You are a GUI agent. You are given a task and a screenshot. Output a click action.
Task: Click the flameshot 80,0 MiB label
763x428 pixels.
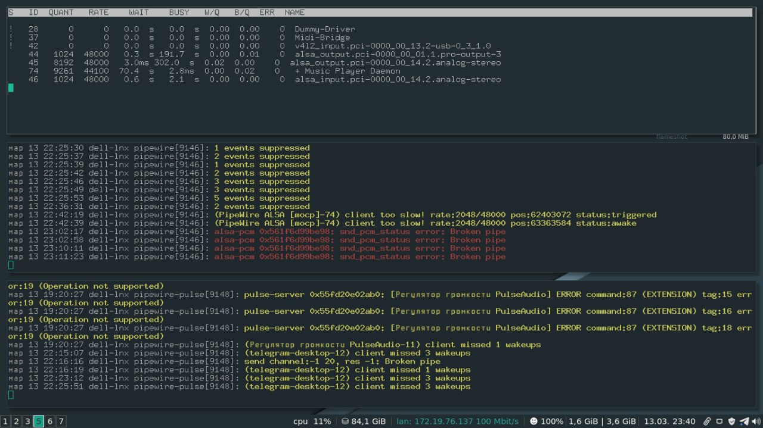[702, 137]
